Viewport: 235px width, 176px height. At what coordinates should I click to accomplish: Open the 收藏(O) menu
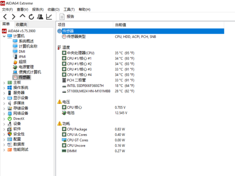pos(54,9)
